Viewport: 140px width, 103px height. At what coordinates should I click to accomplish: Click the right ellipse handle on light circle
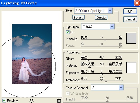55,67
